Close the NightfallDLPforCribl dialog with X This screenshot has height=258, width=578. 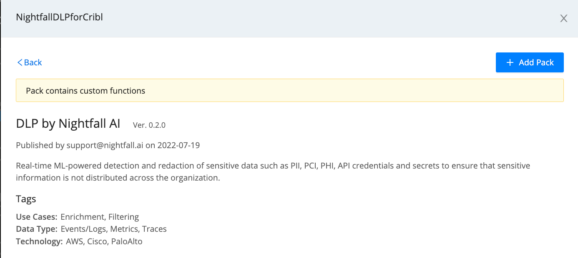coord(564,18)
